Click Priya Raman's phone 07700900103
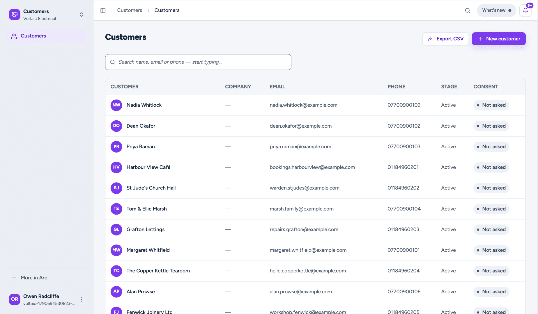This screenshot has width=538, height=314. pyautogui.click(x=404, y=147)
